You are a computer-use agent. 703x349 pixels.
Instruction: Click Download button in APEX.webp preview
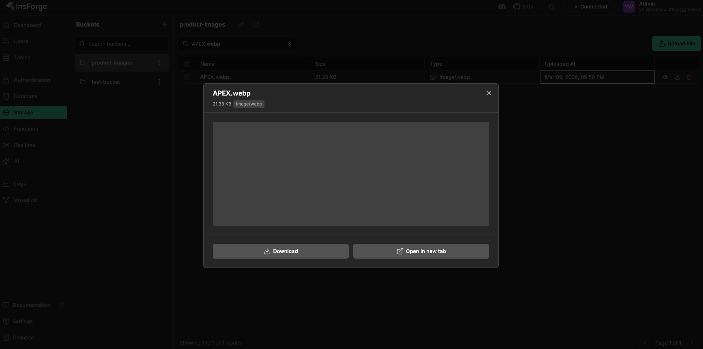pyautogui.click(x=280, y=251)
